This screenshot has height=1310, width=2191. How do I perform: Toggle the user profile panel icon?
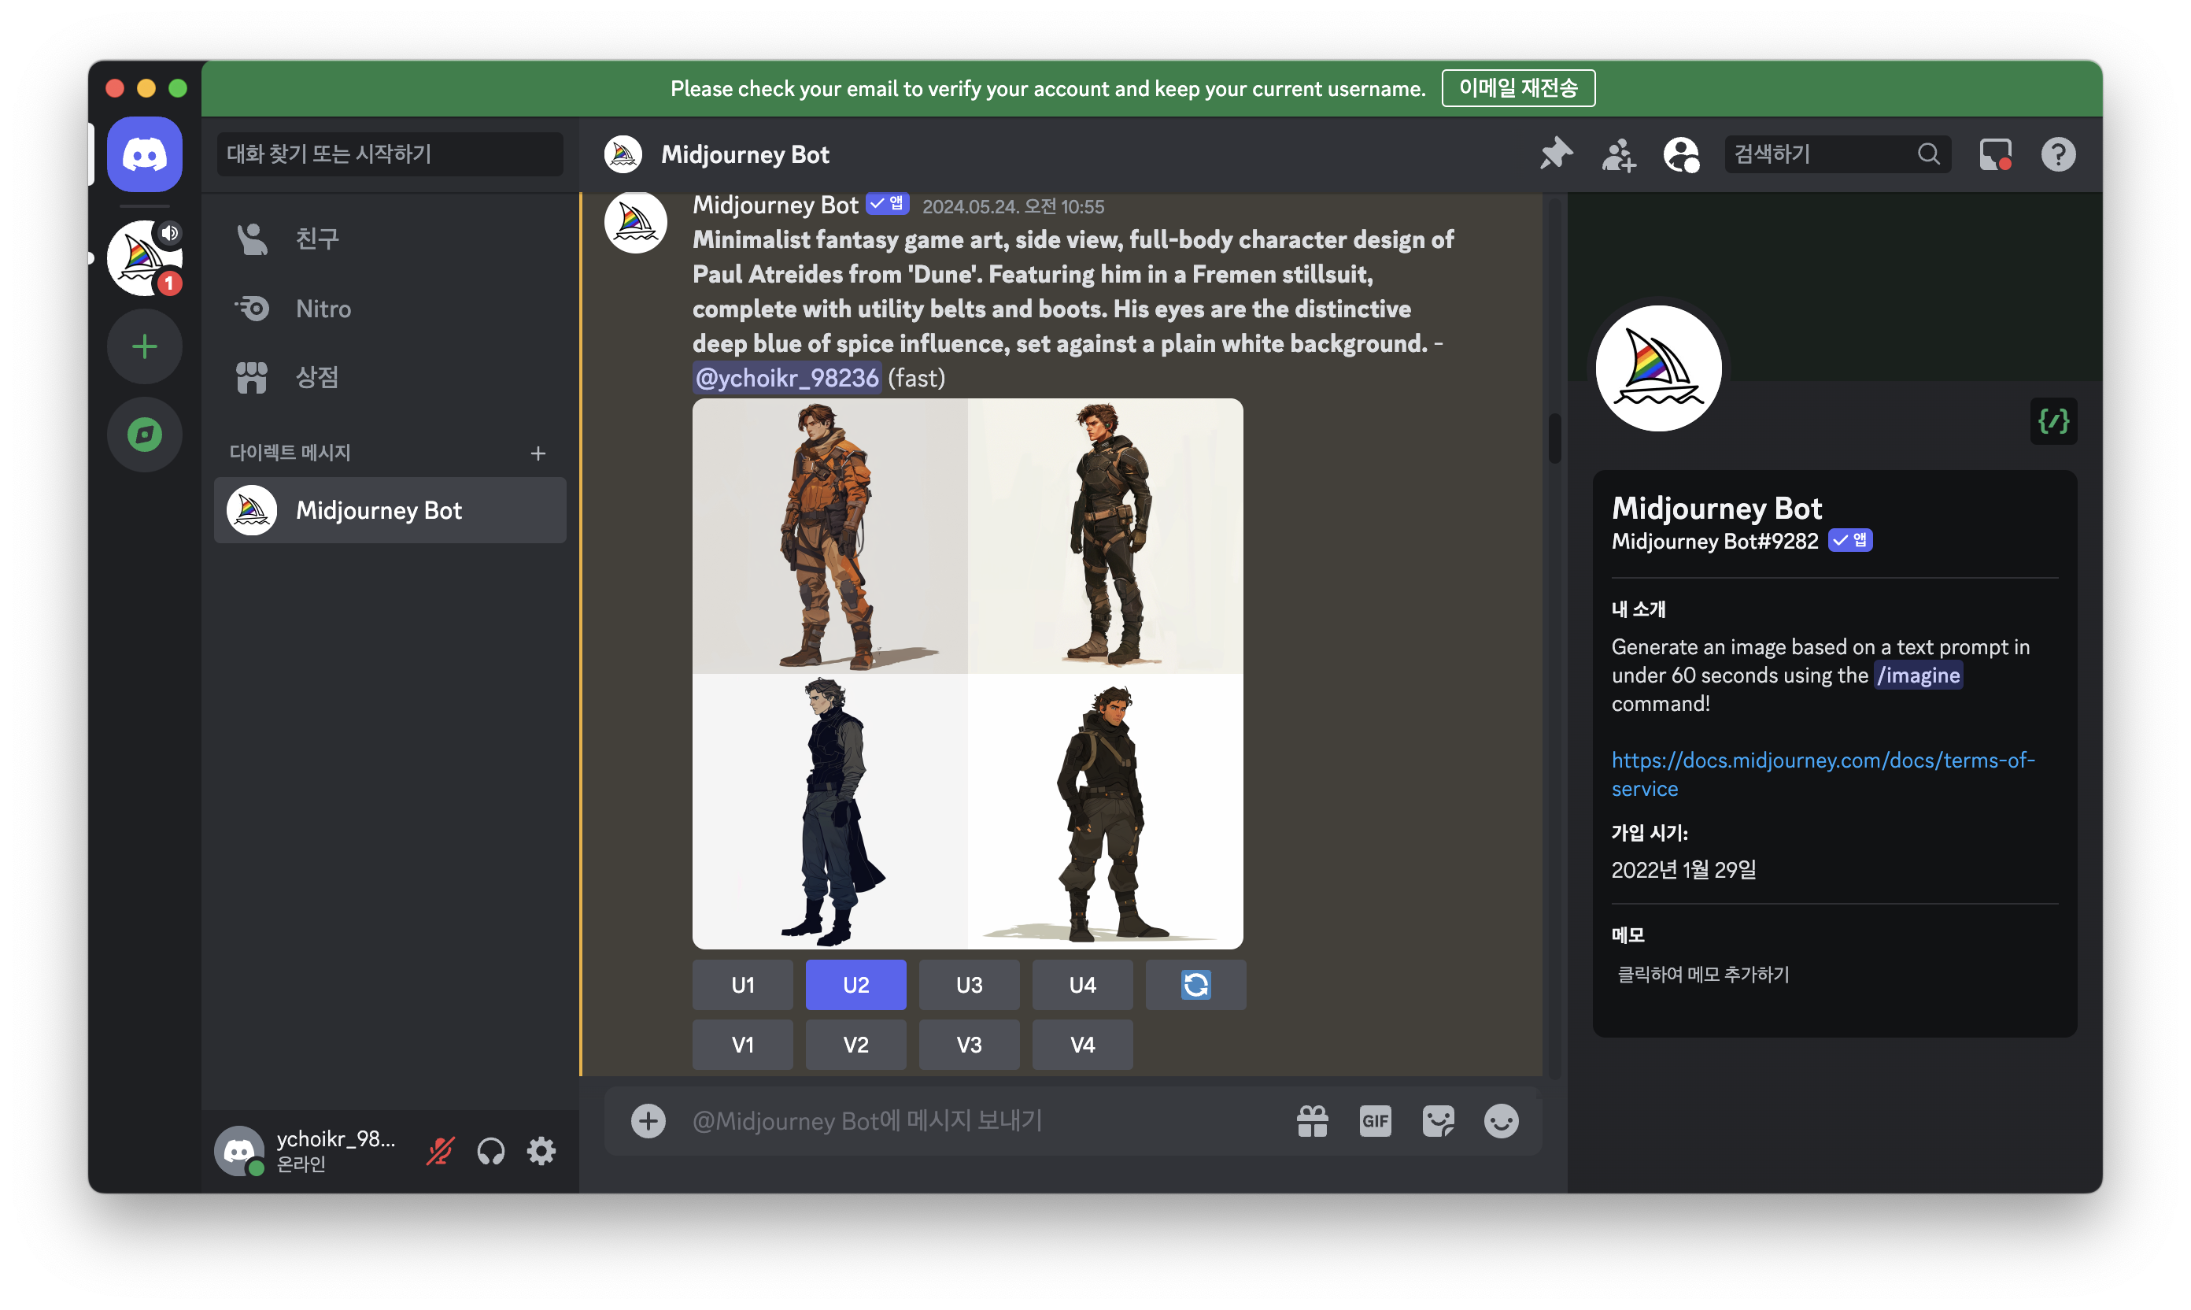click(x=1681, y=154)
